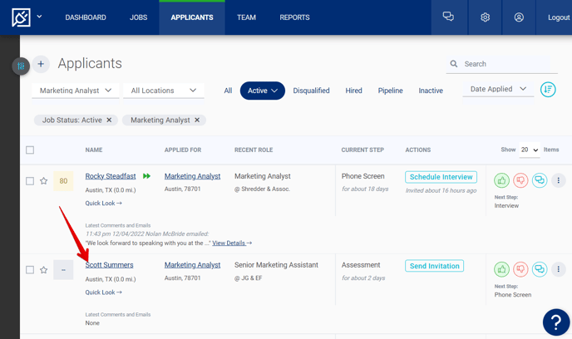Click the CURRENT STEP column header
This screenshot has height=339, width=572.
362,150
